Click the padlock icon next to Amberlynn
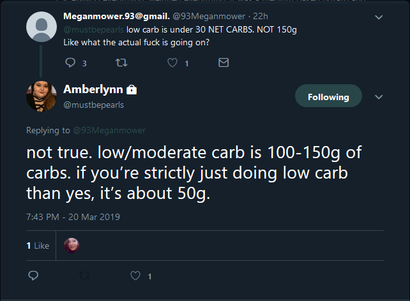 point(132,89)
